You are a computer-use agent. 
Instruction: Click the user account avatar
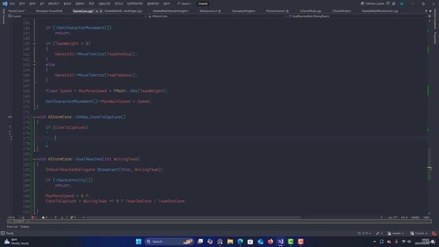point(402,3)
